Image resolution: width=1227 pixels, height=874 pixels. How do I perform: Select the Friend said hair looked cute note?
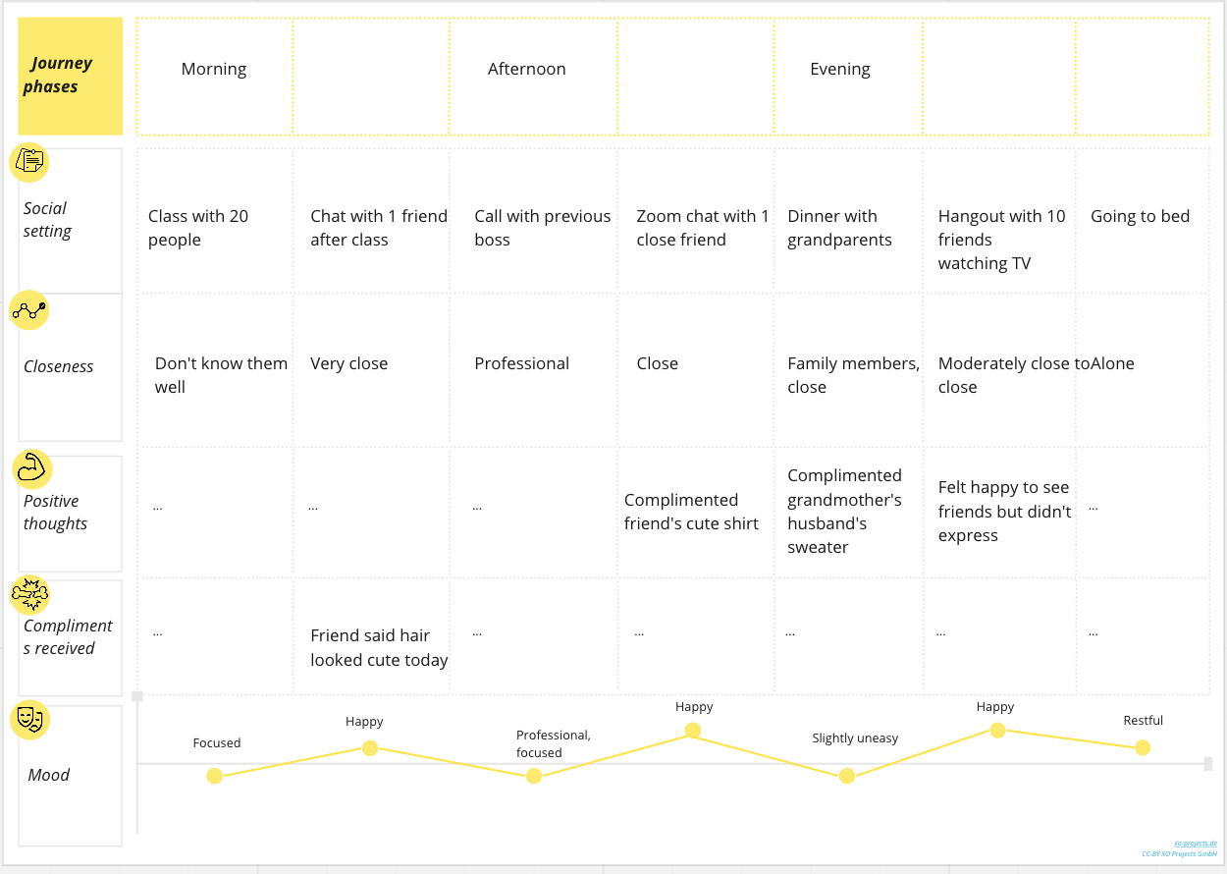tap(379, 647)
